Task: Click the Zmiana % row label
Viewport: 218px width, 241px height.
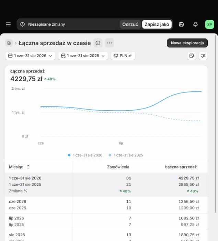Action: click(18, 191)
